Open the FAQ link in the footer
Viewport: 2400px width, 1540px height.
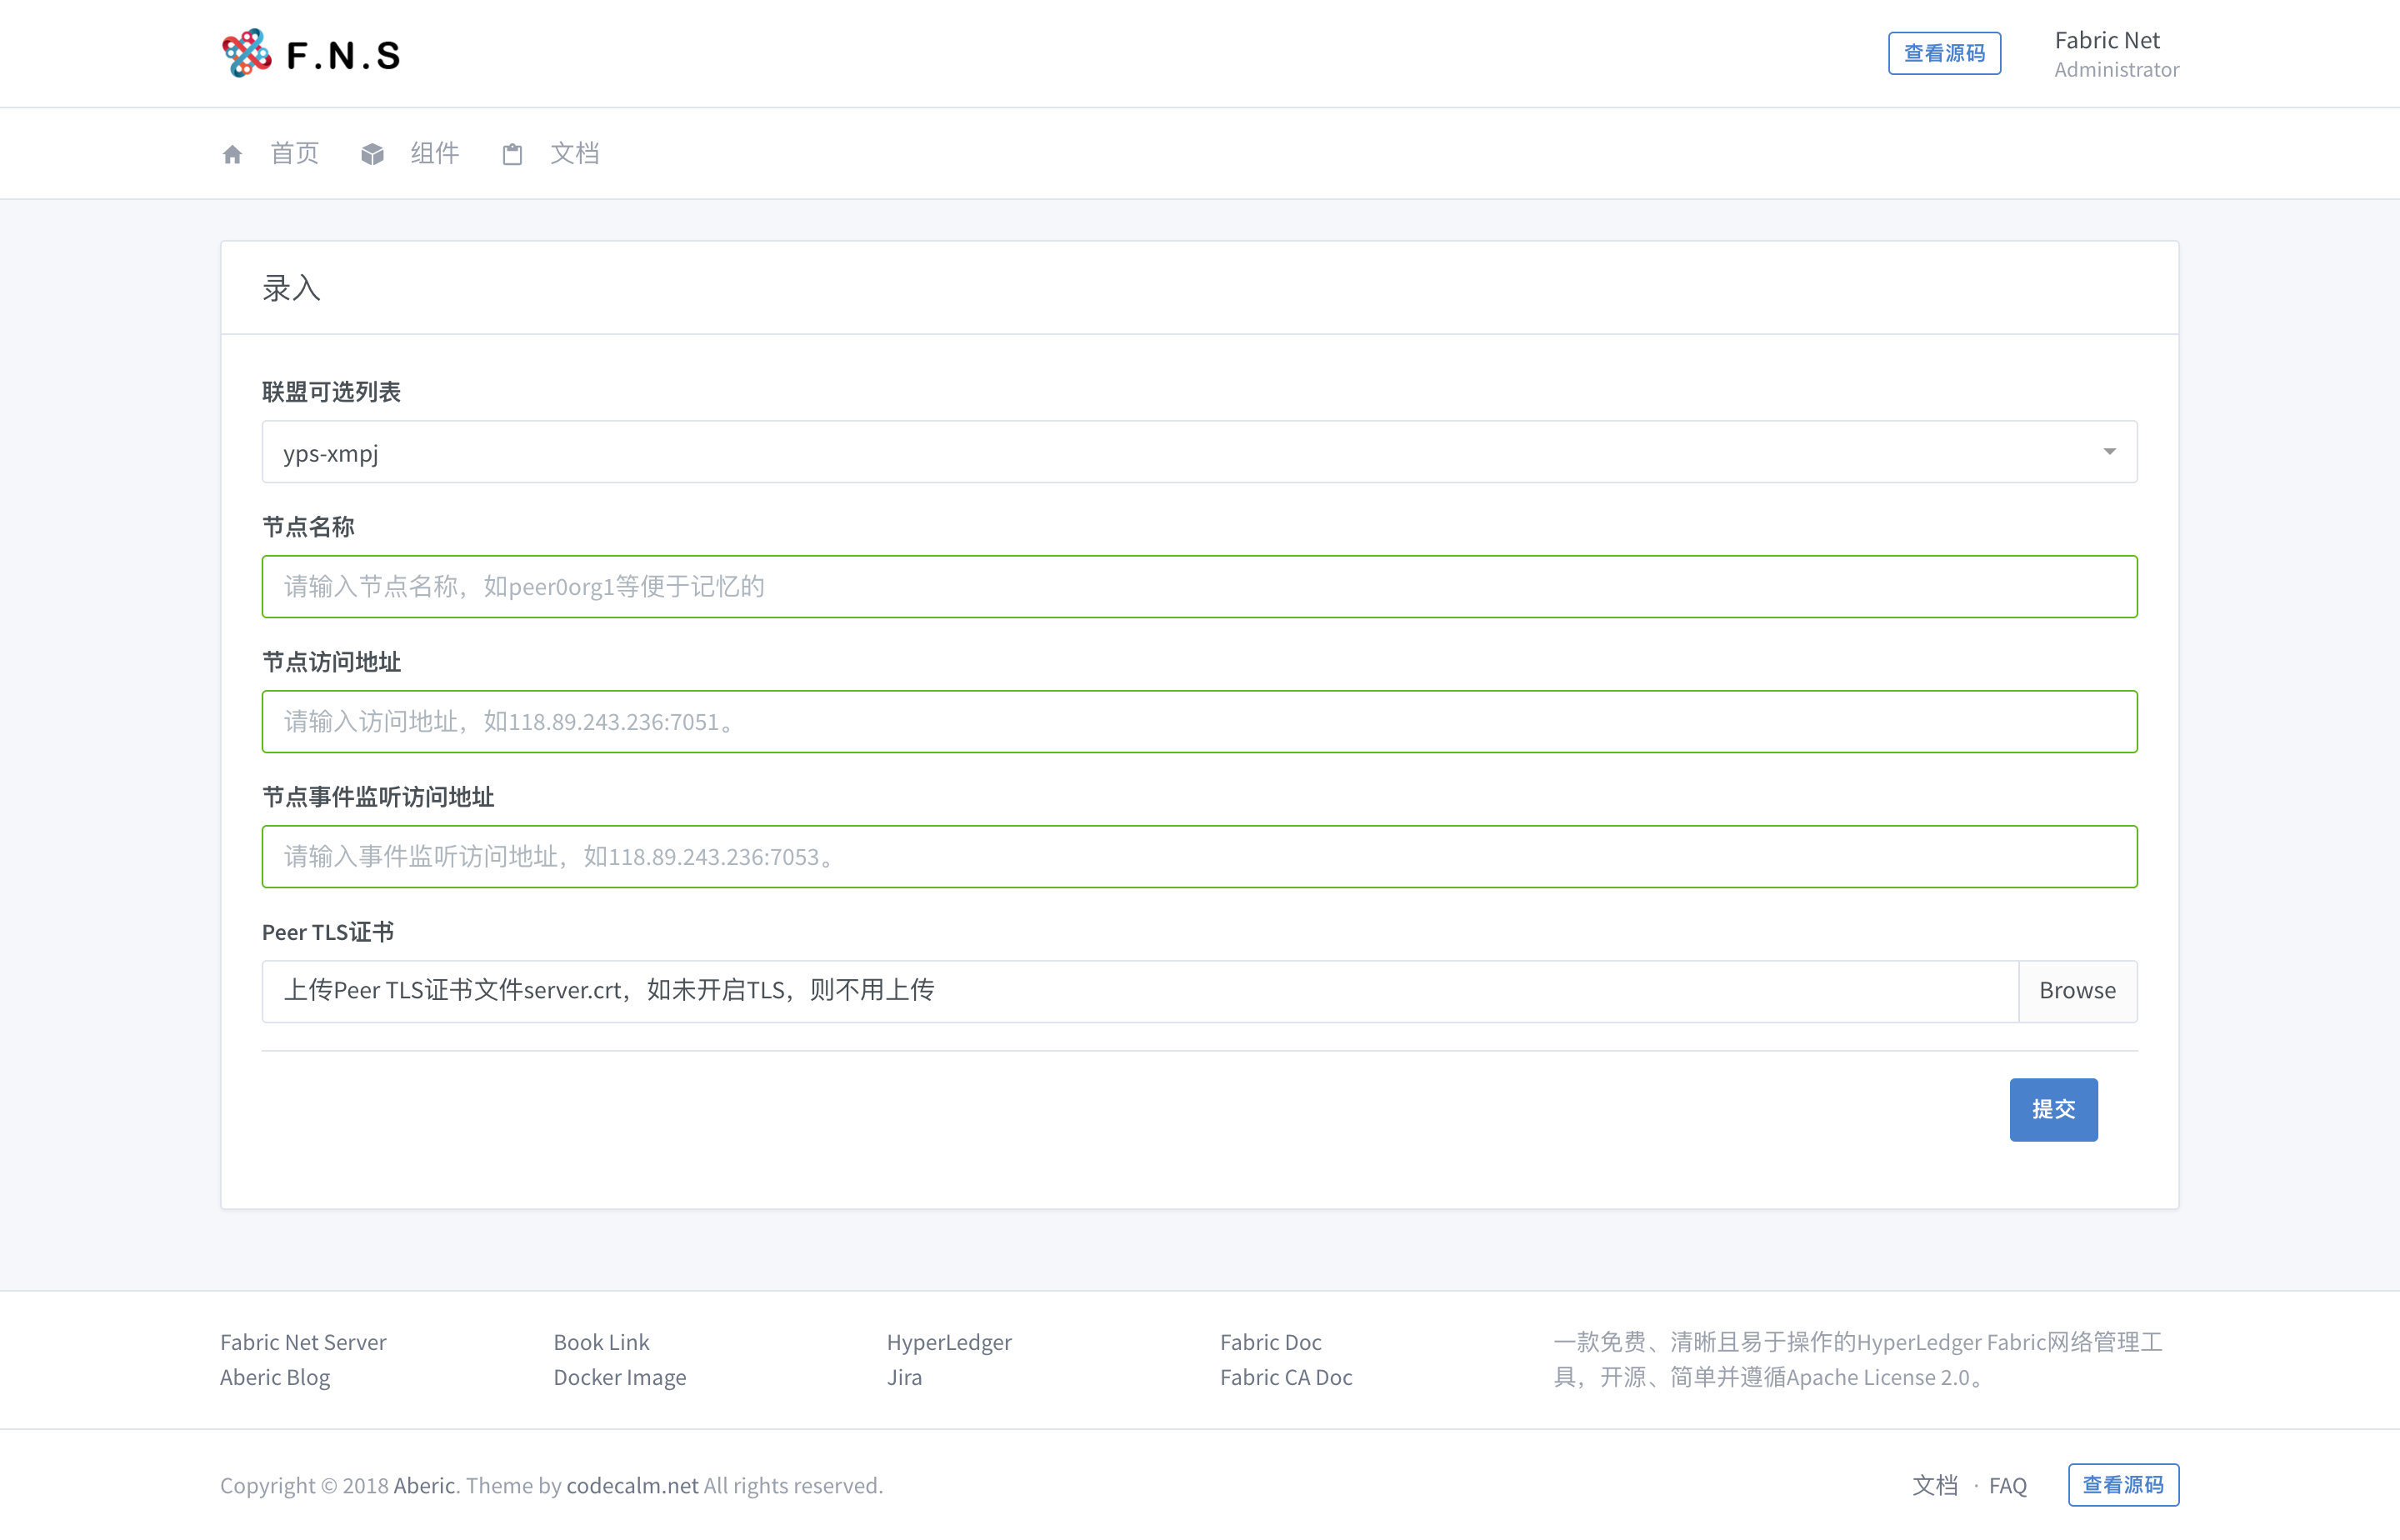(2007, 1485)
